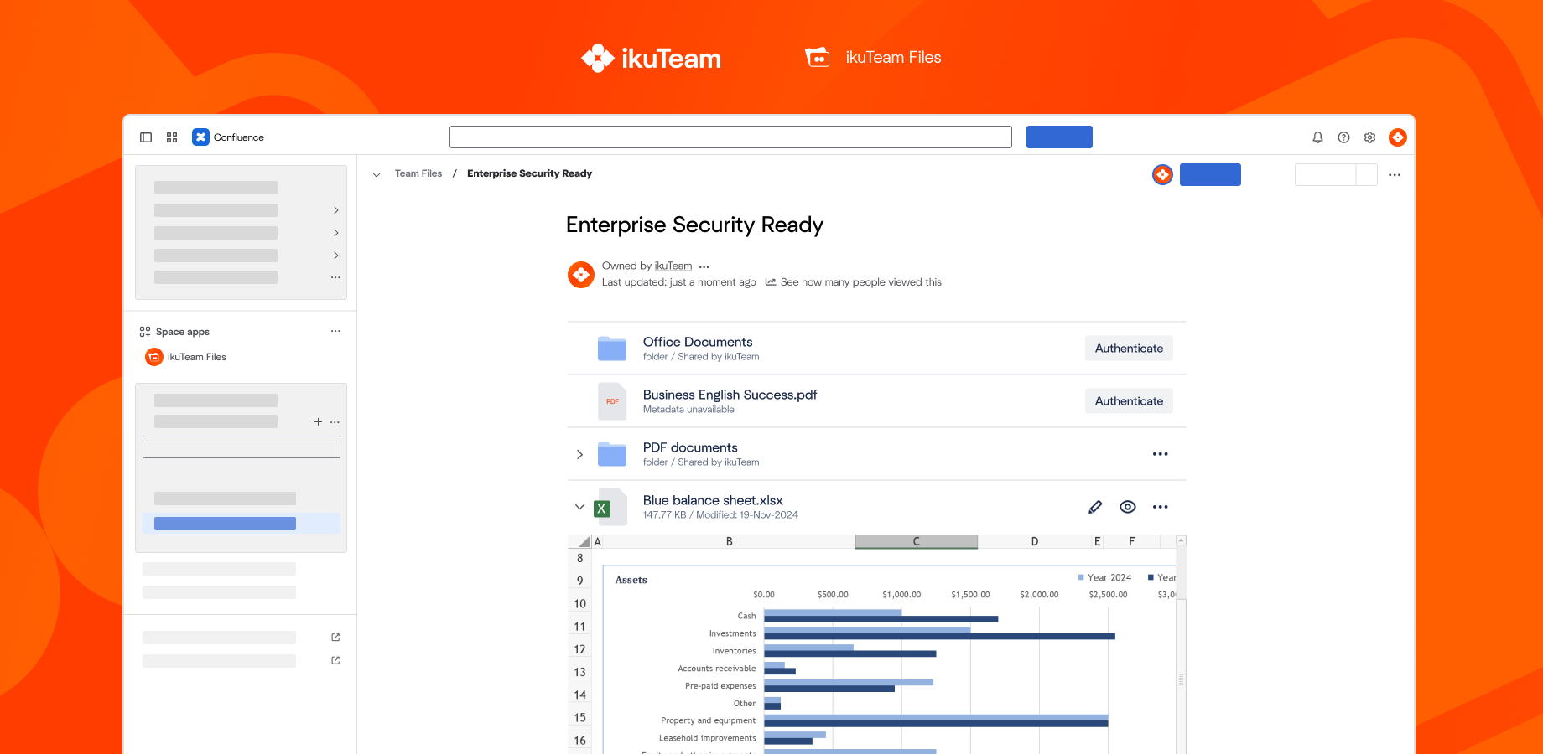Toggle the left sidebar panel icon

tap(146, 137)
